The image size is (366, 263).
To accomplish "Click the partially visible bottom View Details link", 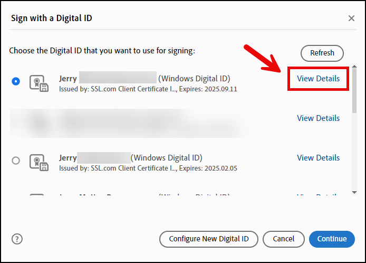I will pos(318,196).
